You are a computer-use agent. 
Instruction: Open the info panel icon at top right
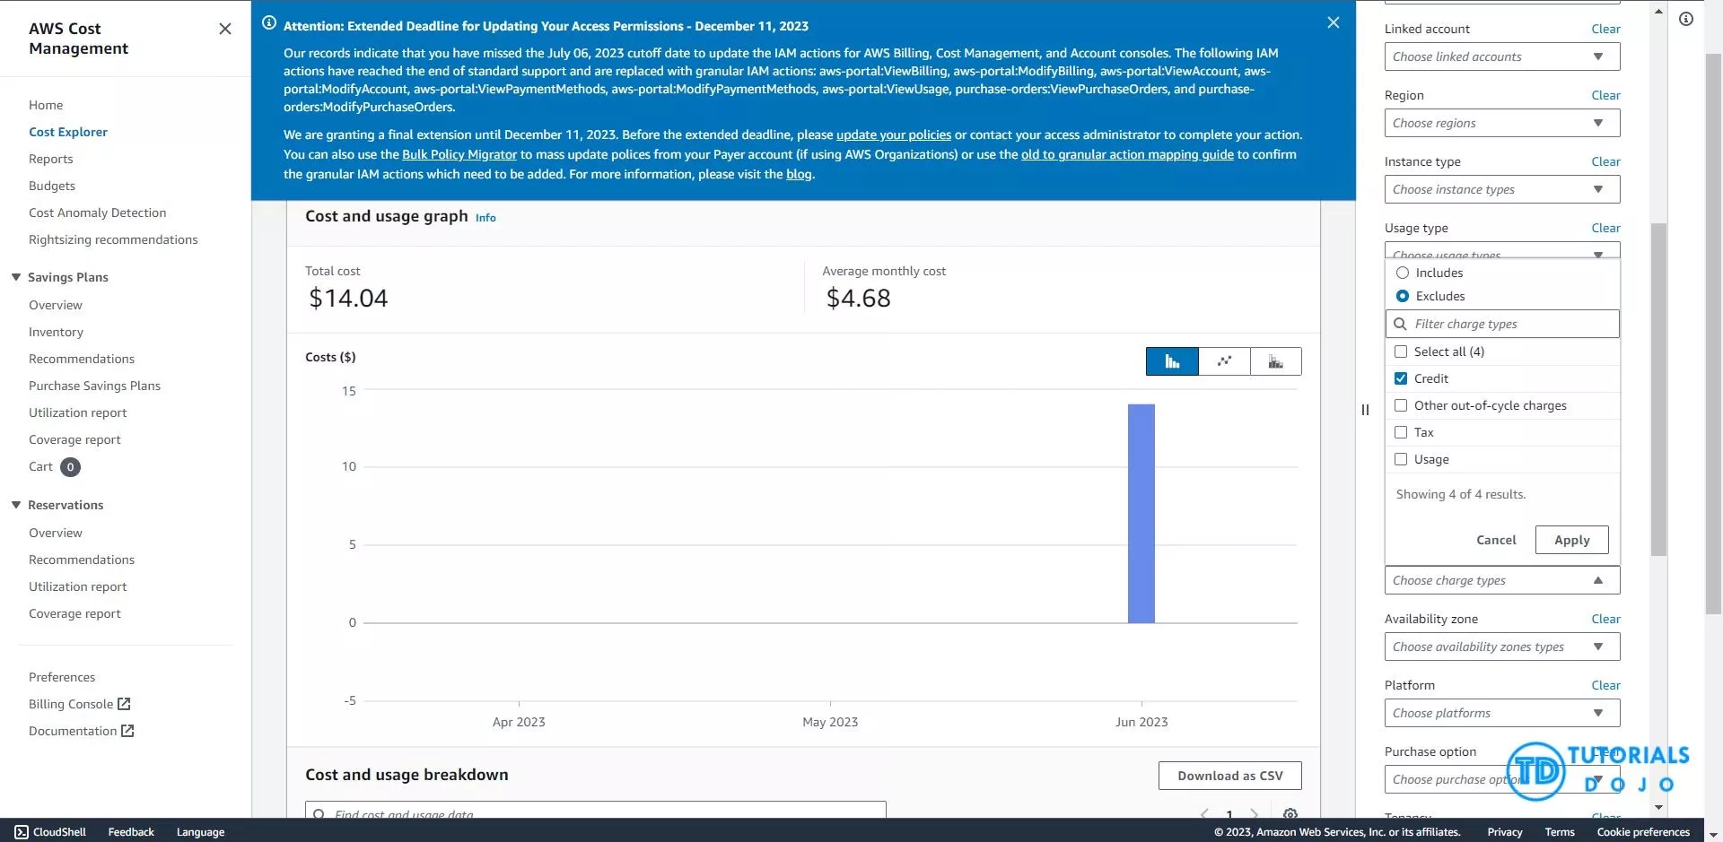tap(1686, 19)
